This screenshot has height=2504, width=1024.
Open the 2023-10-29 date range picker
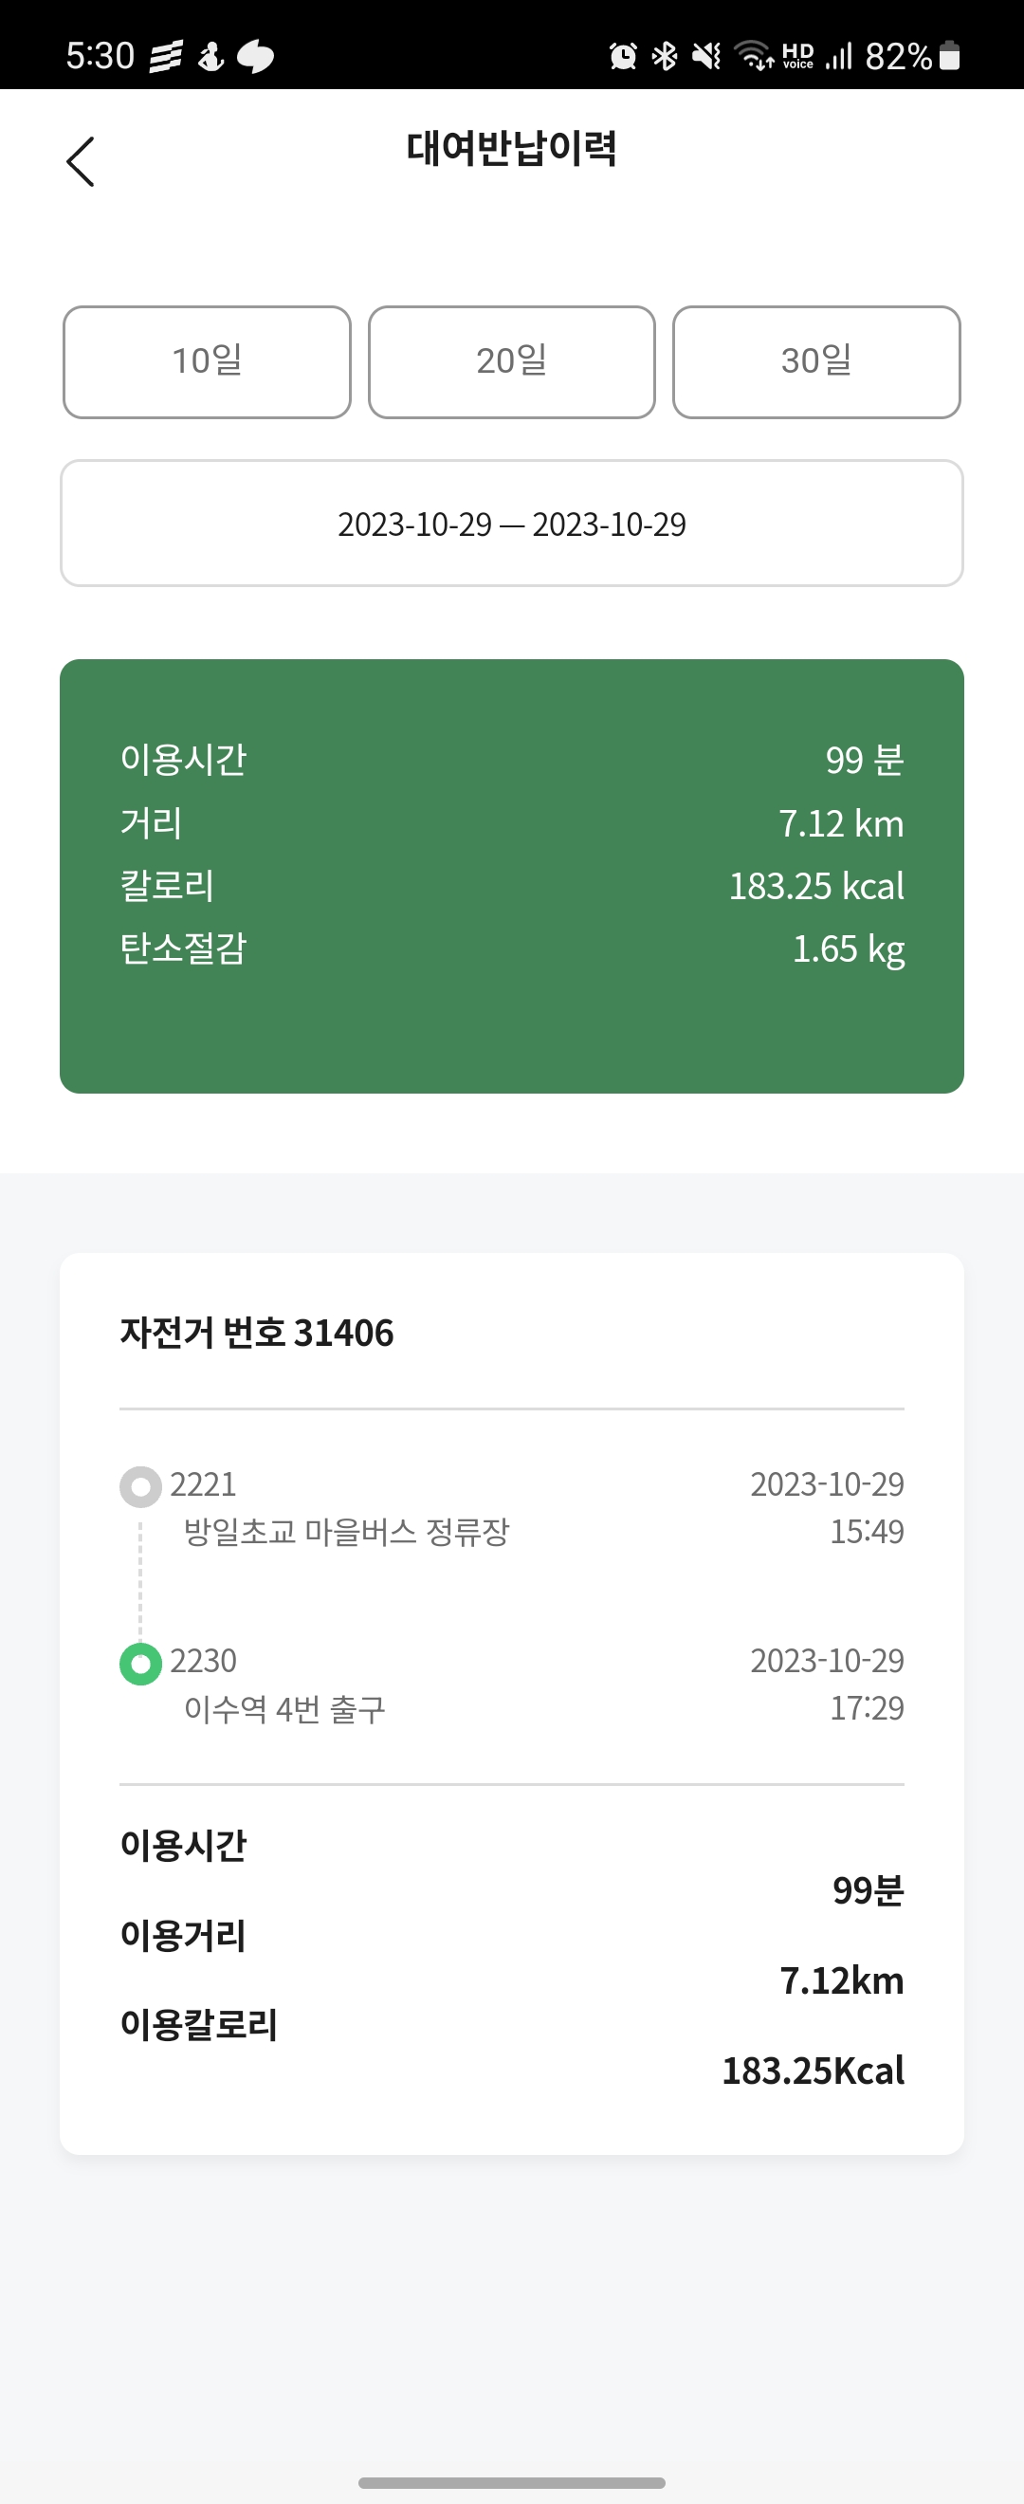tap(512, 524)
